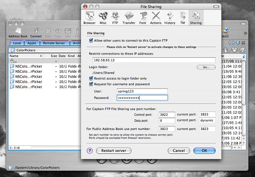Viewport: 255px width, 177px height.
Task: Open the Actions preferences pane
Action: click(x=156, y=18)
